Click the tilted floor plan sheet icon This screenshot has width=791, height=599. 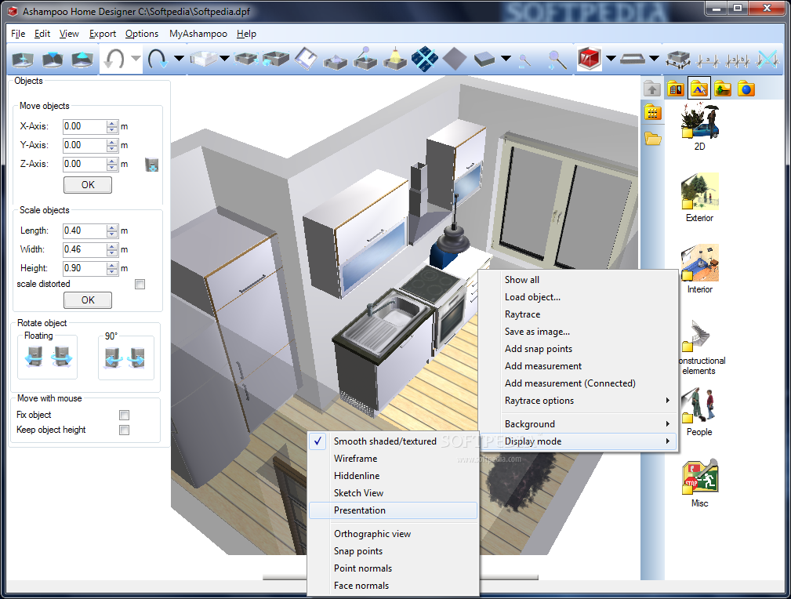click(307, 59)
